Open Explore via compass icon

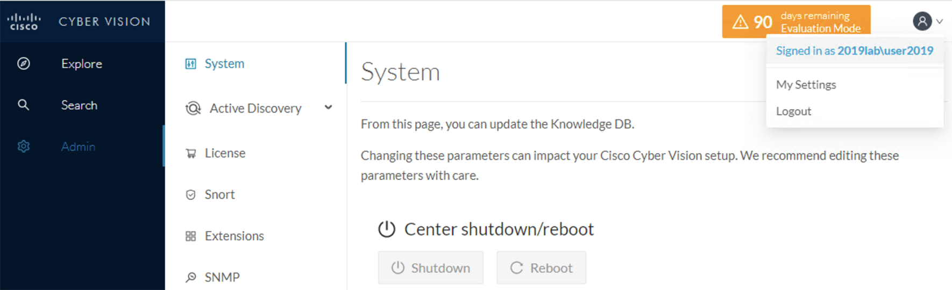24,63
